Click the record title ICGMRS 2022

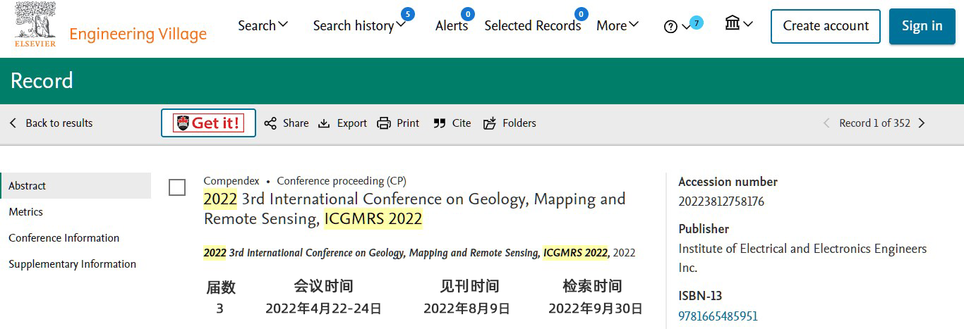tap(415, 209)
